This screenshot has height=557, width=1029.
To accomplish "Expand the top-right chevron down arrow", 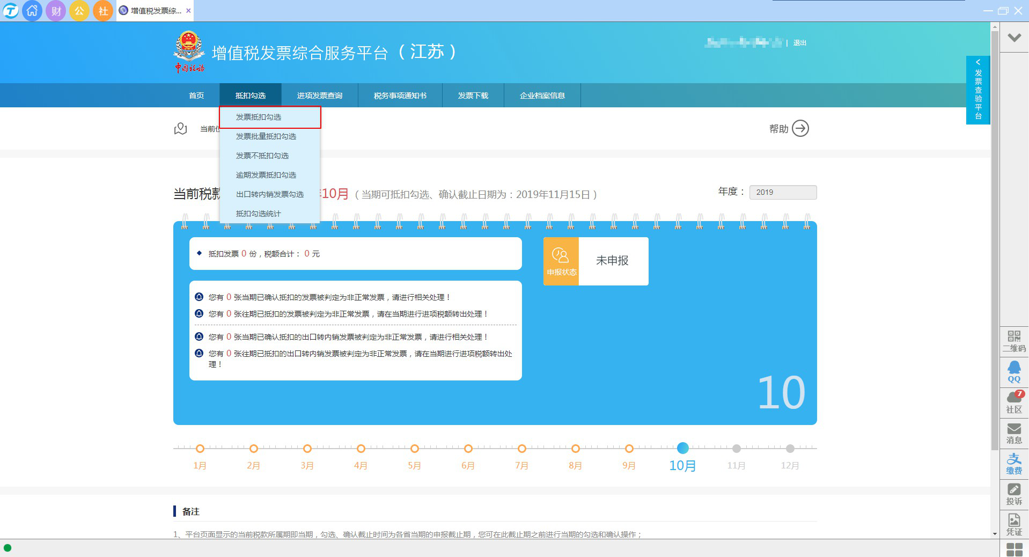I will tap(1014, 38).
